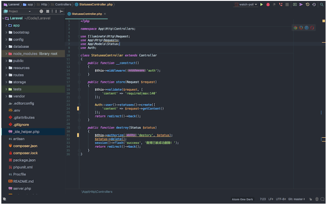326x205 pixels.
Task: Open the Show History clock icon
Action: click(308, 4)
